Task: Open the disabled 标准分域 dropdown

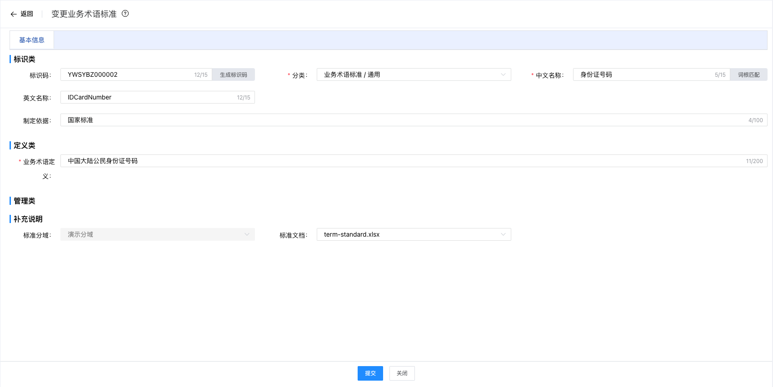Action: click(157, 234)
